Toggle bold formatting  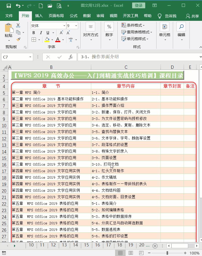(33, 32)
